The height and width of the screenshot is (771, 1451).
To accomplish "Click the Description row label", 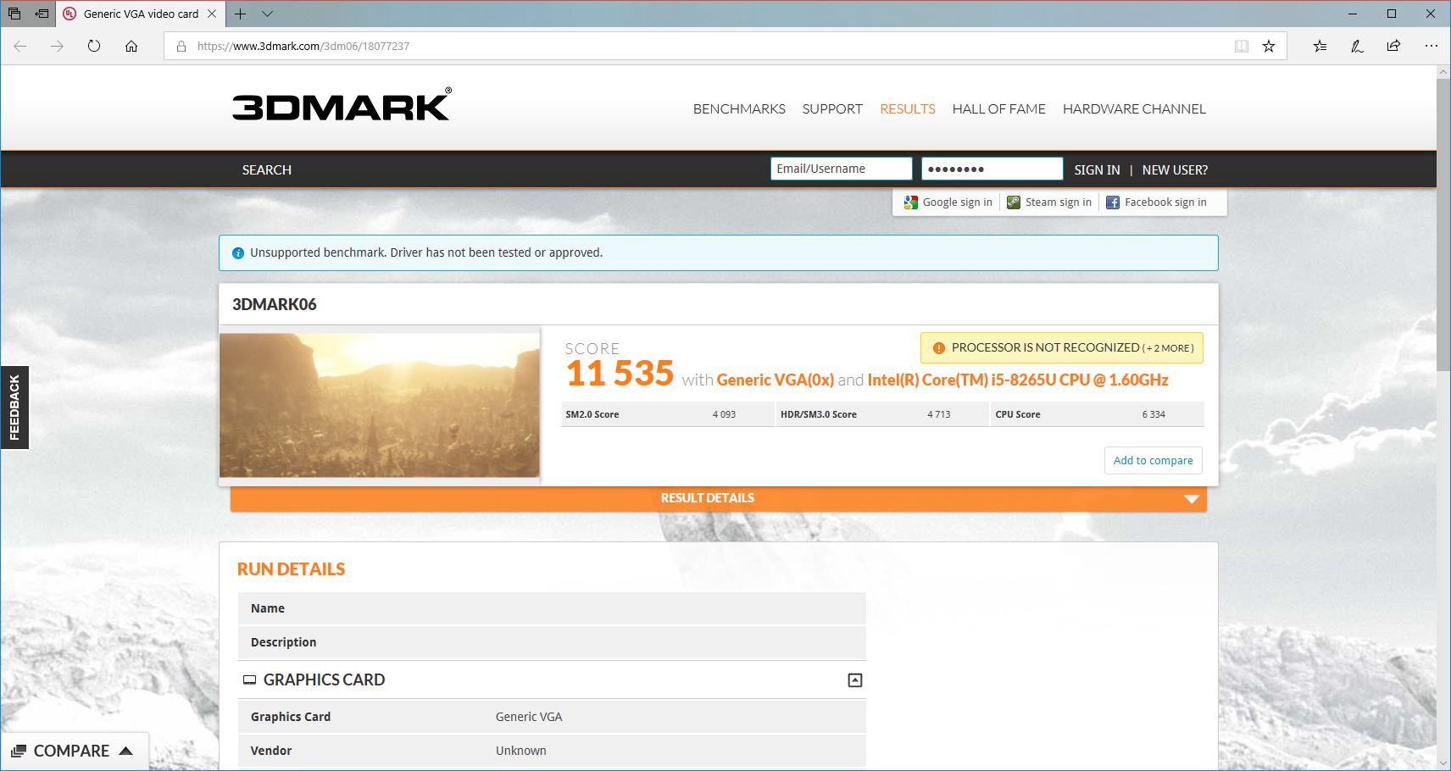I will [283, 642].
